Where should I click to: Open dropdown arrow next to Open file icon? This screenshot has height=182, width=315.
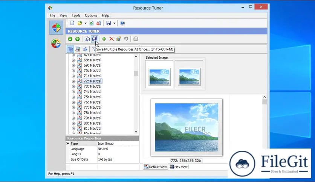86,23
